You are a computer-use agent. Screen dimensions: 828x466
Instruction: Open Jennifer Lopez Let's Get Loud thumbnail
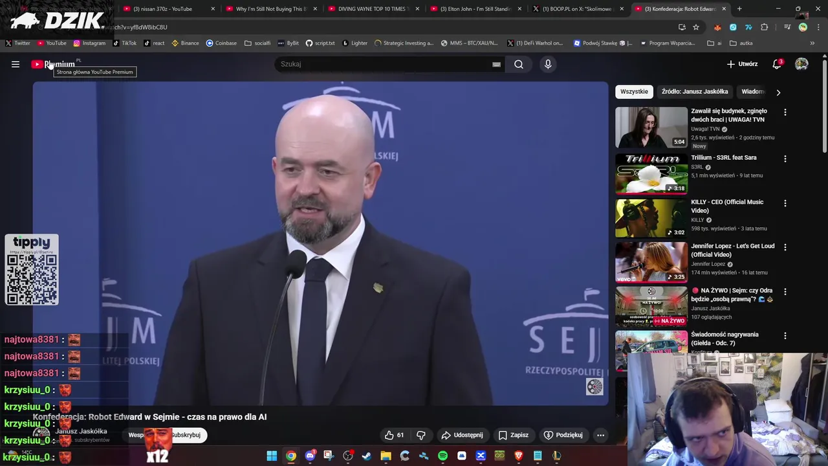(651, 262)
